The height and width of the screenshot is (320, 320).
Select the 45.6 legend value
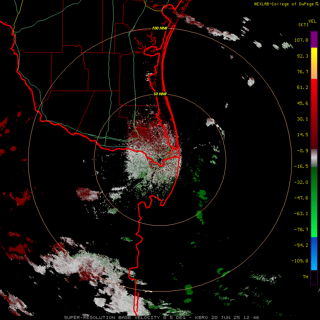pos(303,103)
